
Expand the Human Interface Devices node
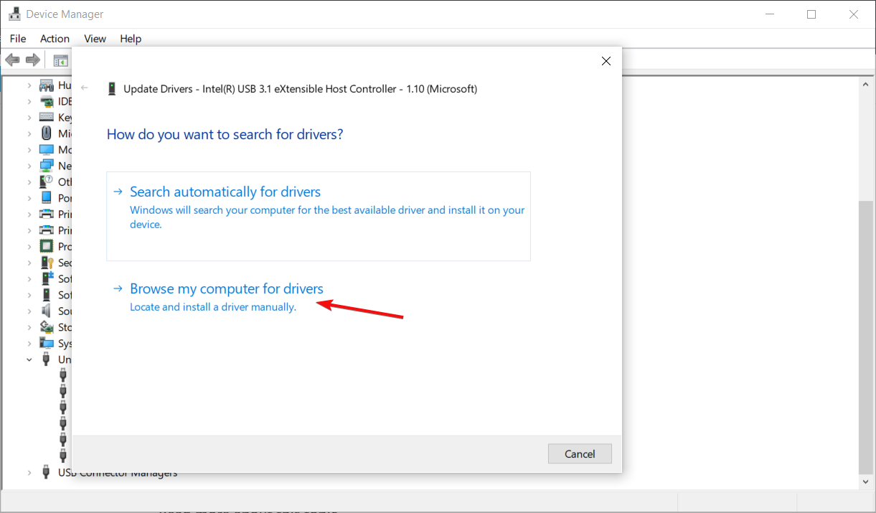click(x=29, y=85)
